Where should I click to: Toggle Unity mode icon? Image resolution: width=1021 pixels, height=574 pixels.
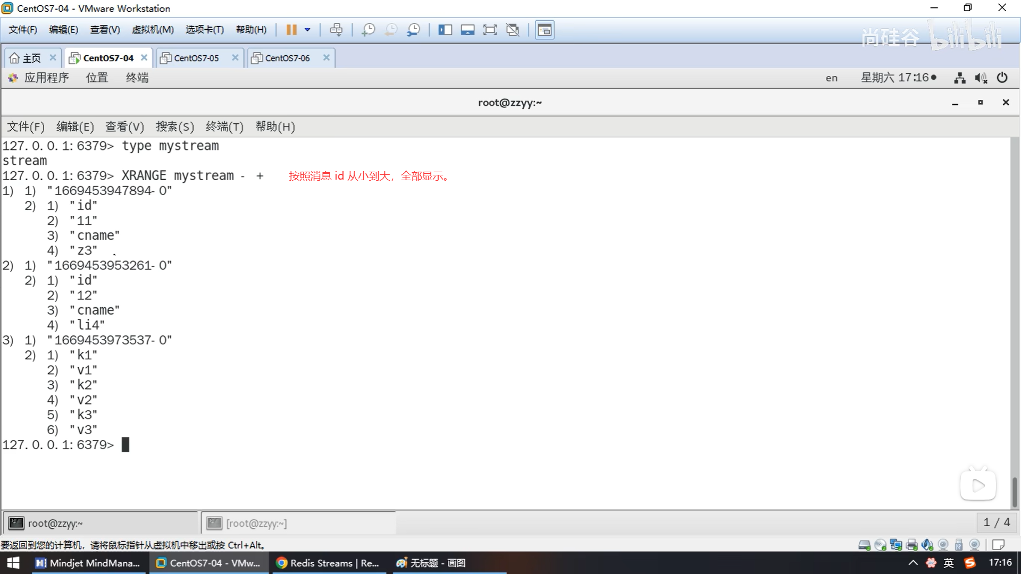point(513,30)
